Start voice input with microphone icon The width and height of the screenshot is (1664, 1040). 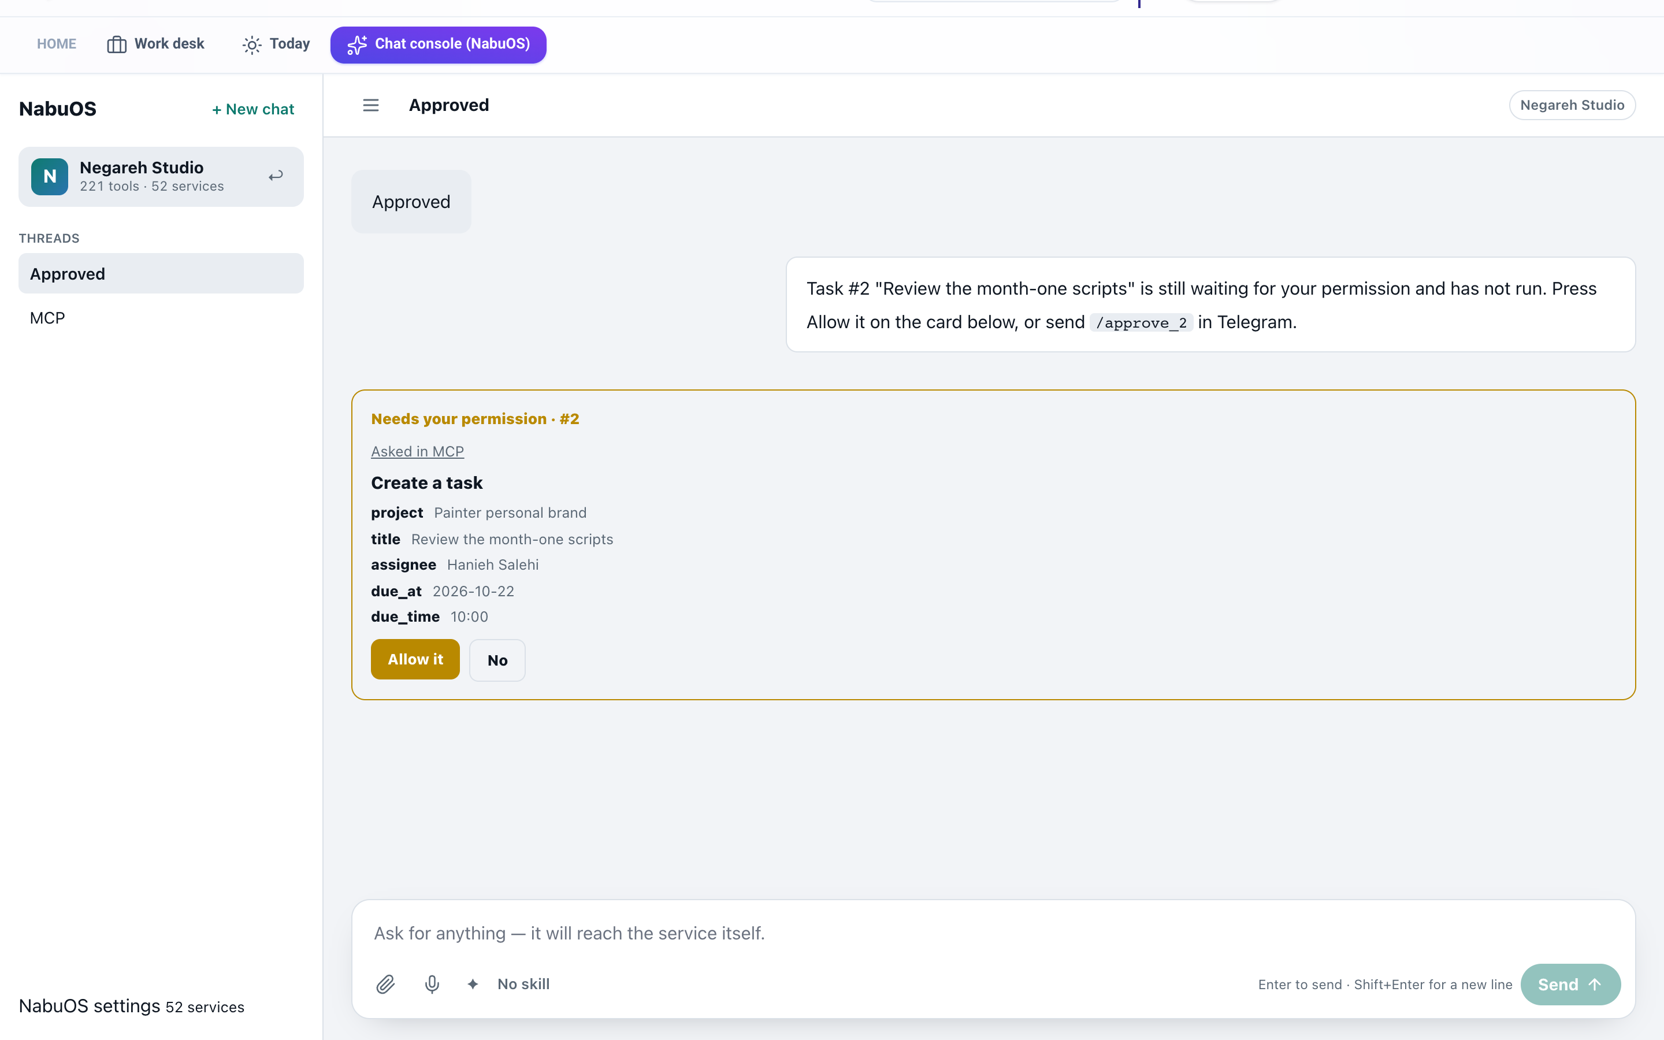coord(432,985)
